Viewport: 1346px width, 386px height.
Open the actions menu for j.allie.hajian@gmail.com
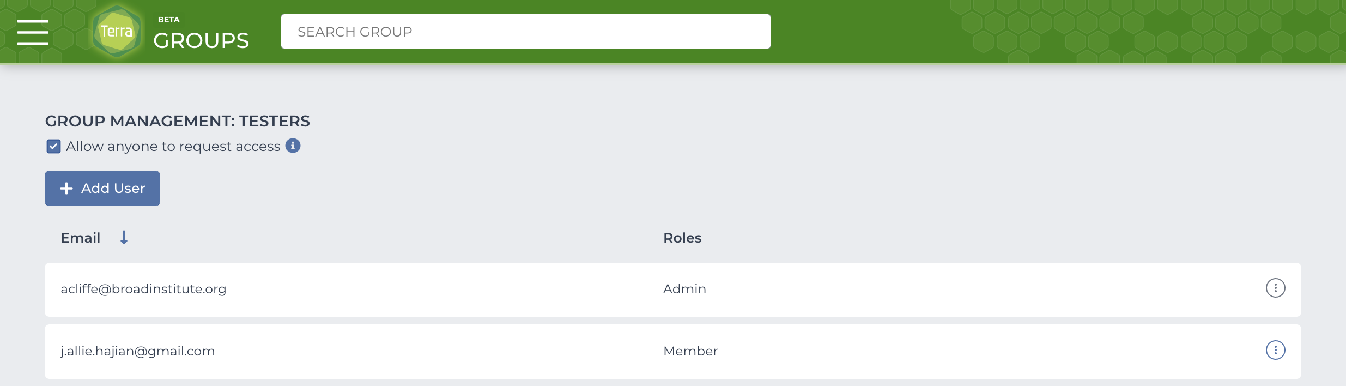coord(1275,350)
